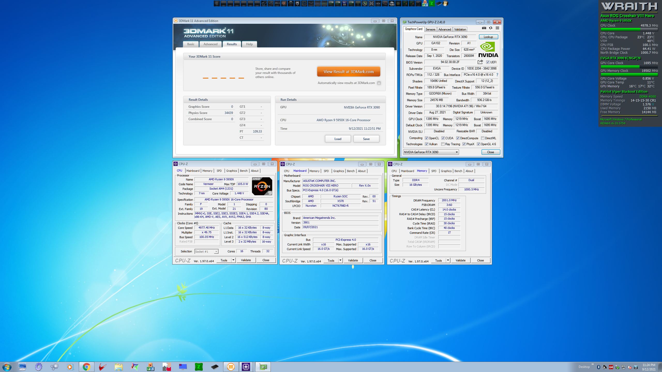Screen dimensions: 662x372
Task: Toggle the Ray Tracing checkbox
Action: [x=443, y=144]
